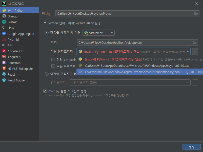Click the 순수 Python logo icon
Screen dimensions: 203x152
[4, 10]
